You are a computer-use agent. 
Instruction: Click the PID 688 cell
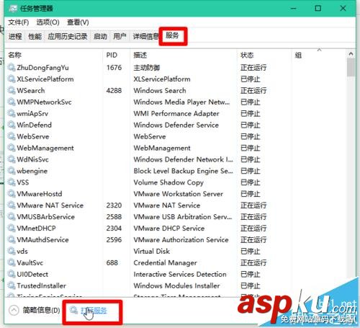112,262
